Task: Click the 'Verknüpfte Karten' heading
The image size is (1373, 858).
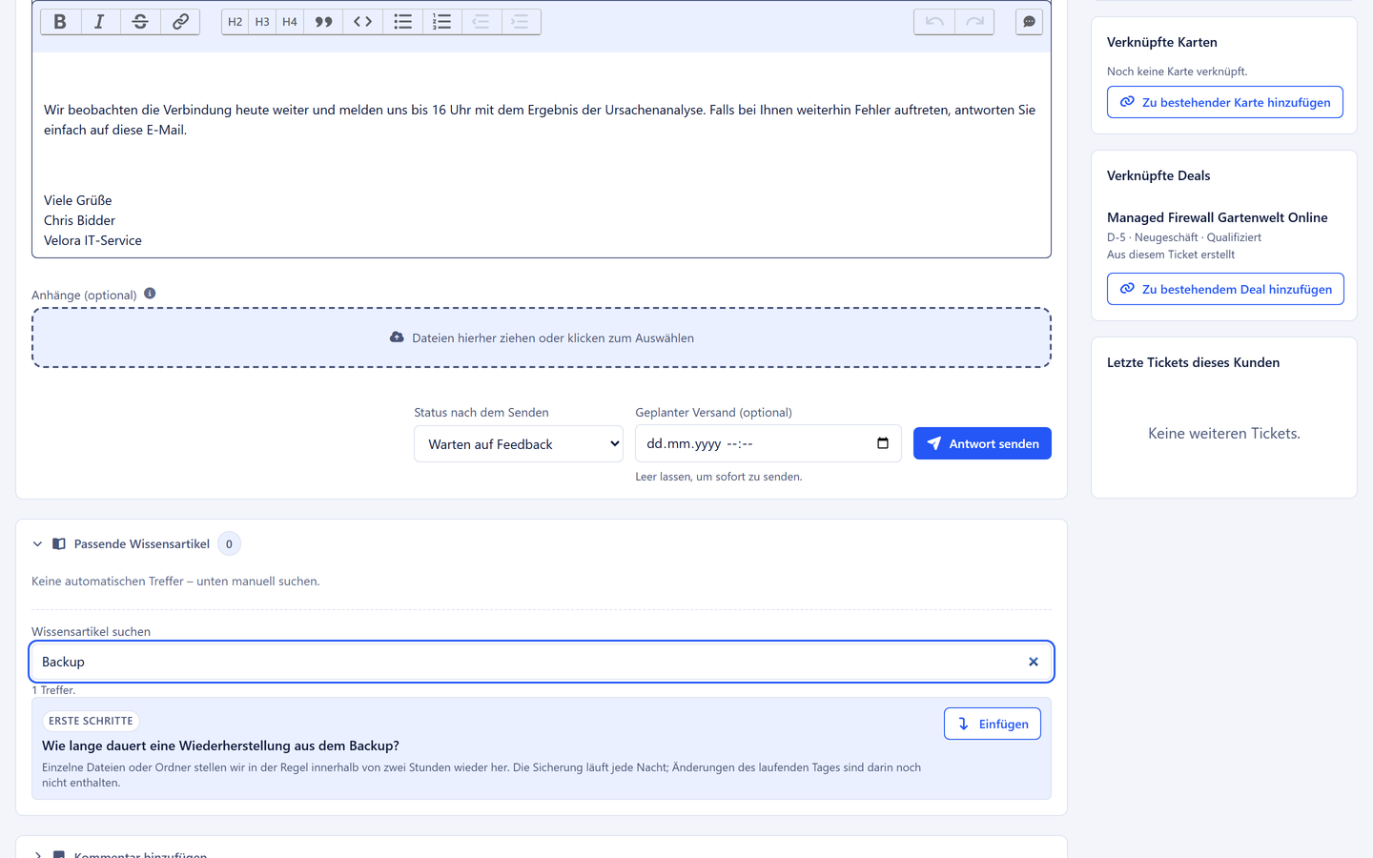Action: (1162, 42)
